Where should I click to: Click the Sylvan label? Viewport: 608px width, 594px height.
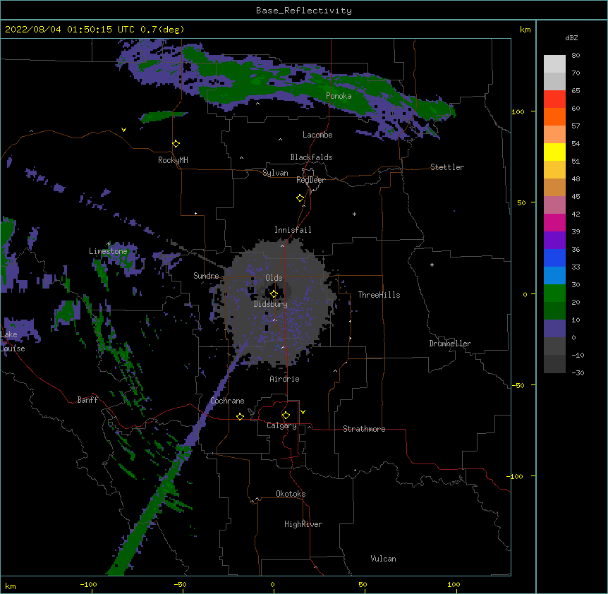coord(275,173)
